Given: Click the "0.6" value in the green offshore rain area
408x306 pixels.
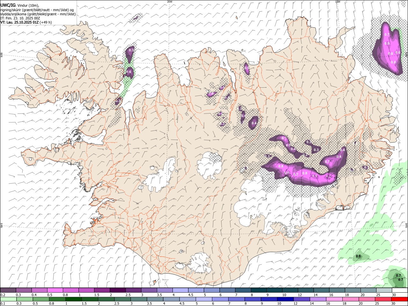Looking at the screenshot, I should point(358,256).
